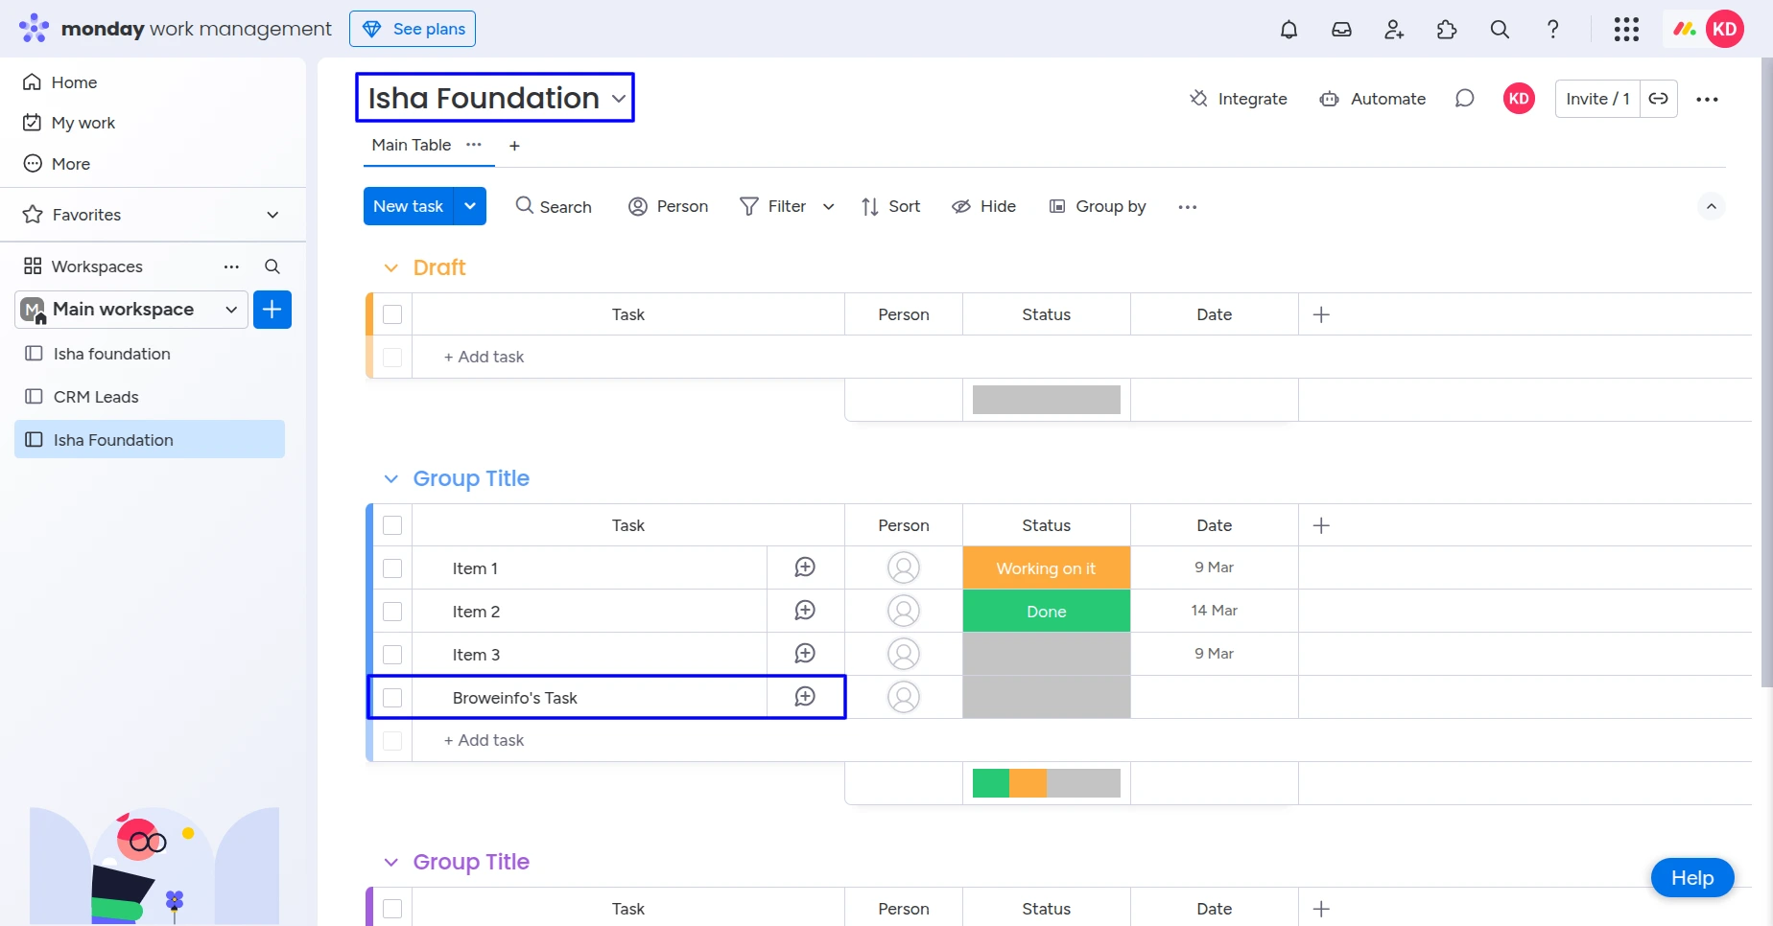Open the New task dropdown arrow
Screen dimensions: 1773x926
pos(470,206)
